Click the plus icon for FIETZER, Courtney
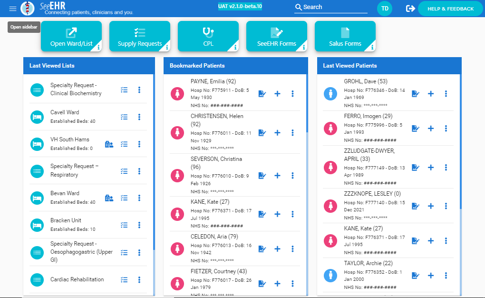Viewport: 485px width, 298px height. click(x=278, y=283)
